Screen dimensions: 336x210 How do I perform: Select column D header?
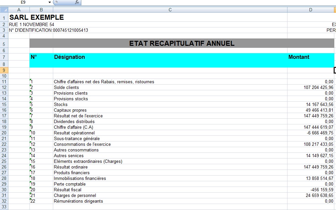pyautogui.click(x=311, y=10)
